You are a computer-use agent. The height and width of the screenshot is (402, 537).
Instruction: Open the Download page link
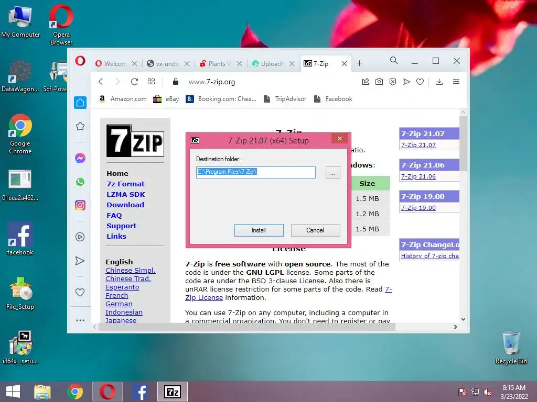click(x=125, y=205)
